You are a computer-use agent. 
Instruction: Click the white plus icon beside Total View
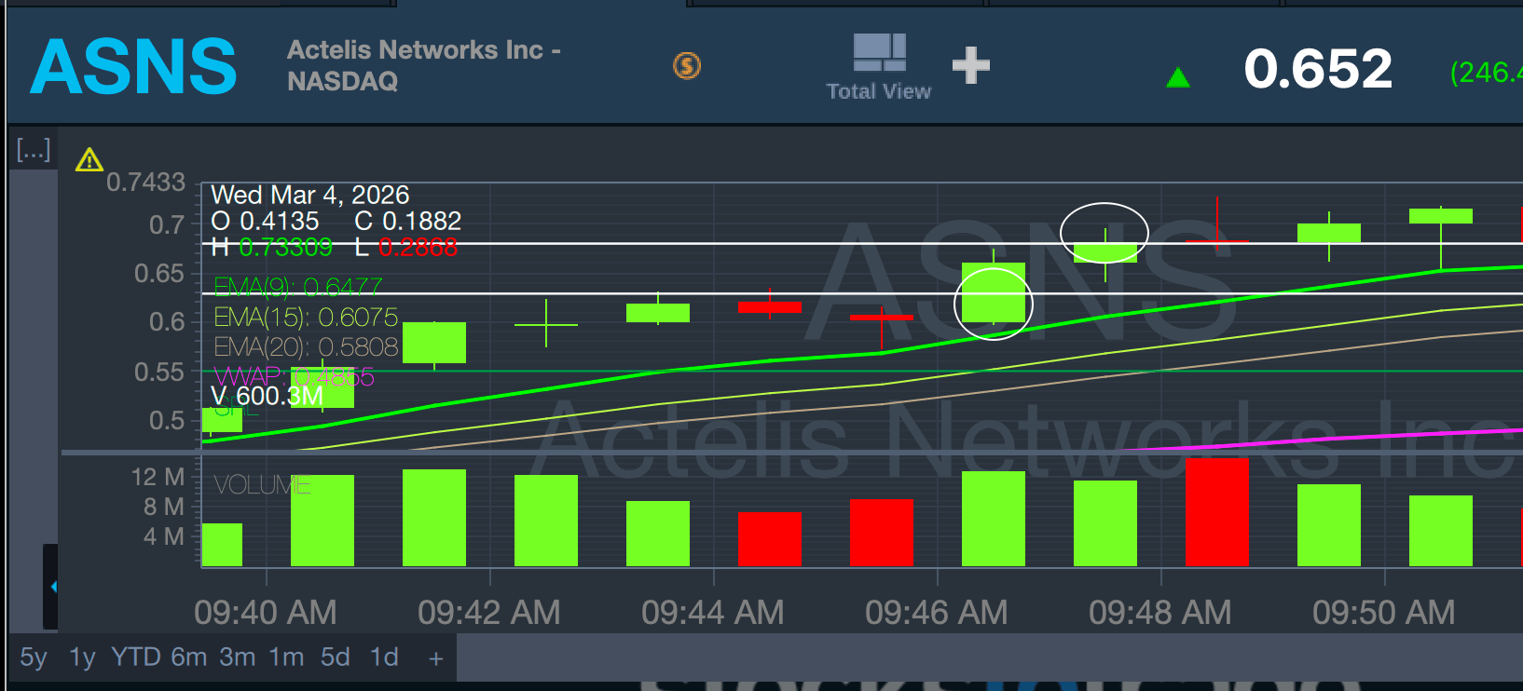971,65
